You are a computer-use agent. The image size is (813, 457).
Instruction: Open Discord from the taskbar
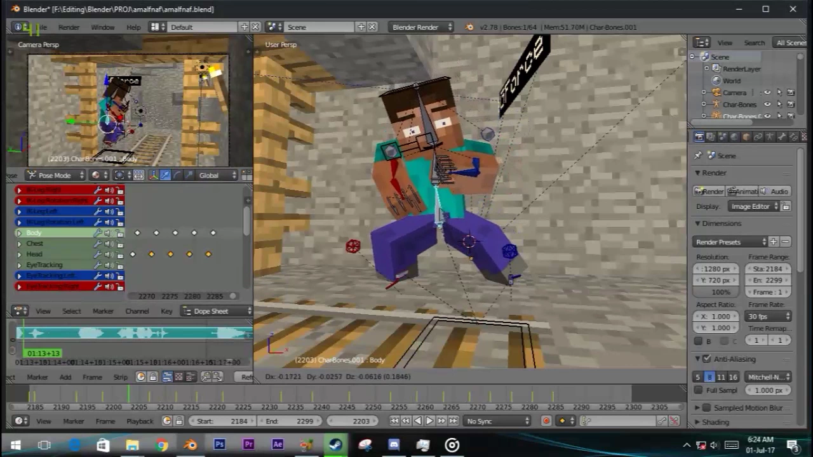(x=394, y=445)
